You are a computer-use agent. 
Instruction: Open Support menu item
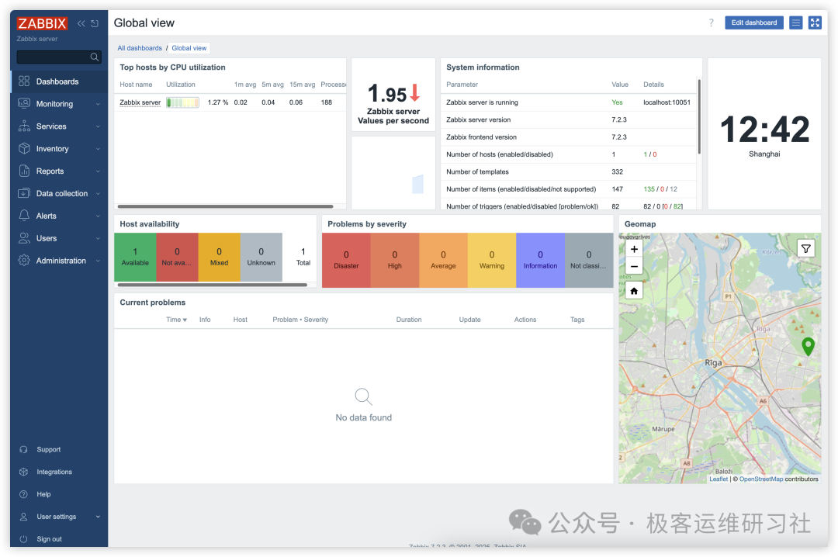(59, 449)
